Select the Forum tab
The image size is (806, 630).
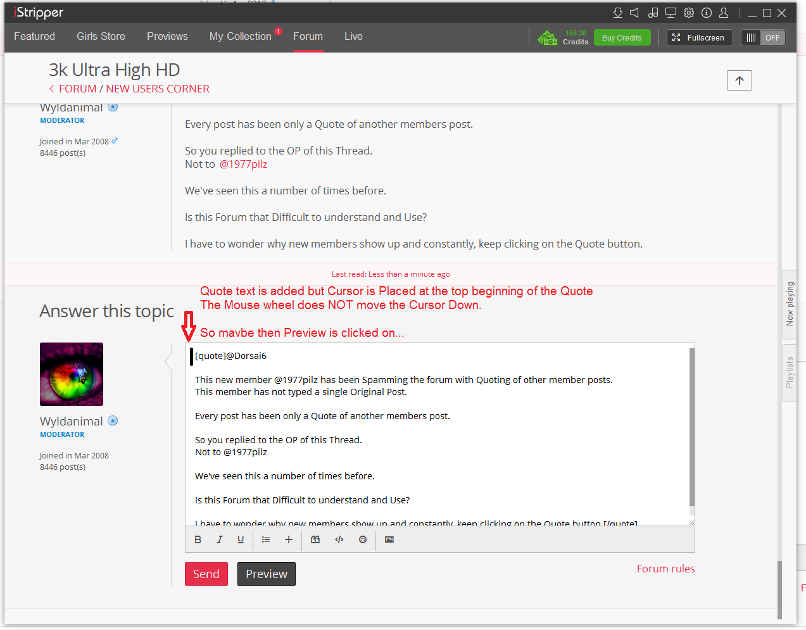[308, 37]
